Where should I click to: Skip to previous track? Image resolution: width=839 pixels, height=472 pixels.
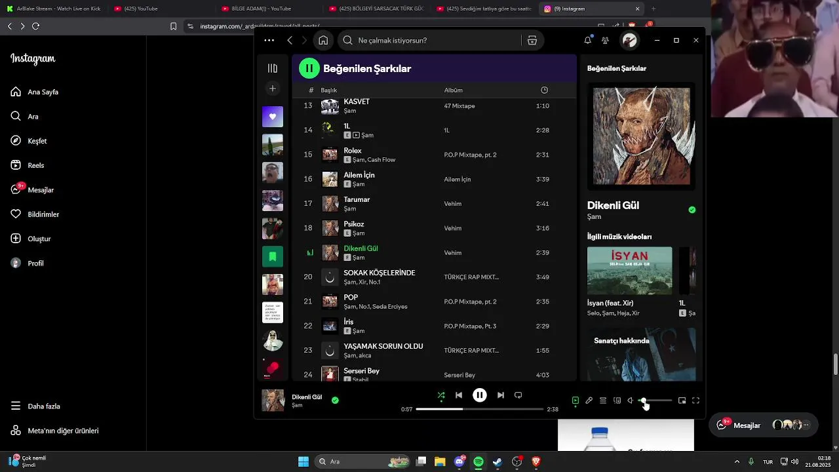coord(459,395)
